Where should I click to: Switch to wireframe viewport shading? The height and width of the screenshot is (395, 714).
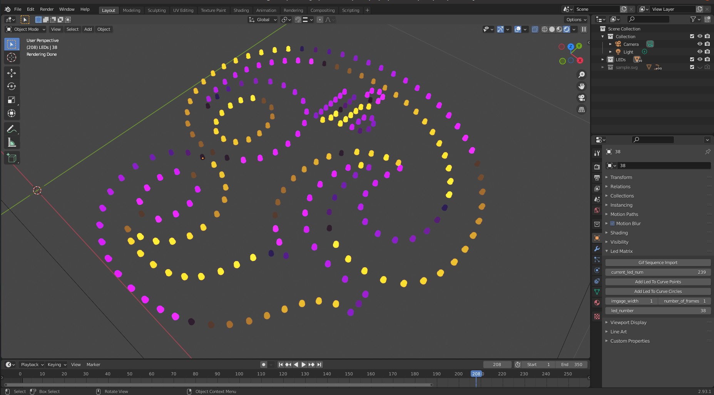tap(545, 29)
